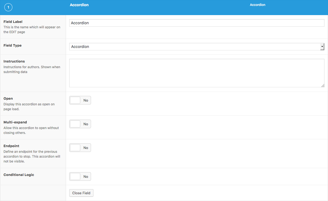Click the Field Label setting name

13,22
